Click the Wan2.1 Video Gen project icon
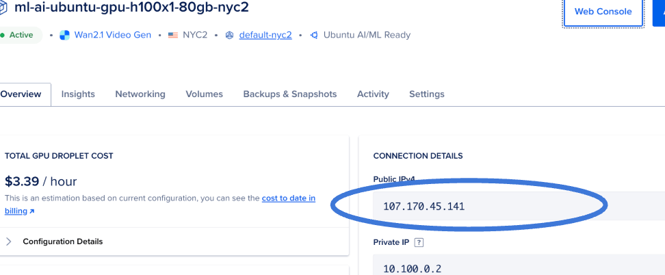The image size is (665, 275). (x=64, y=35)
